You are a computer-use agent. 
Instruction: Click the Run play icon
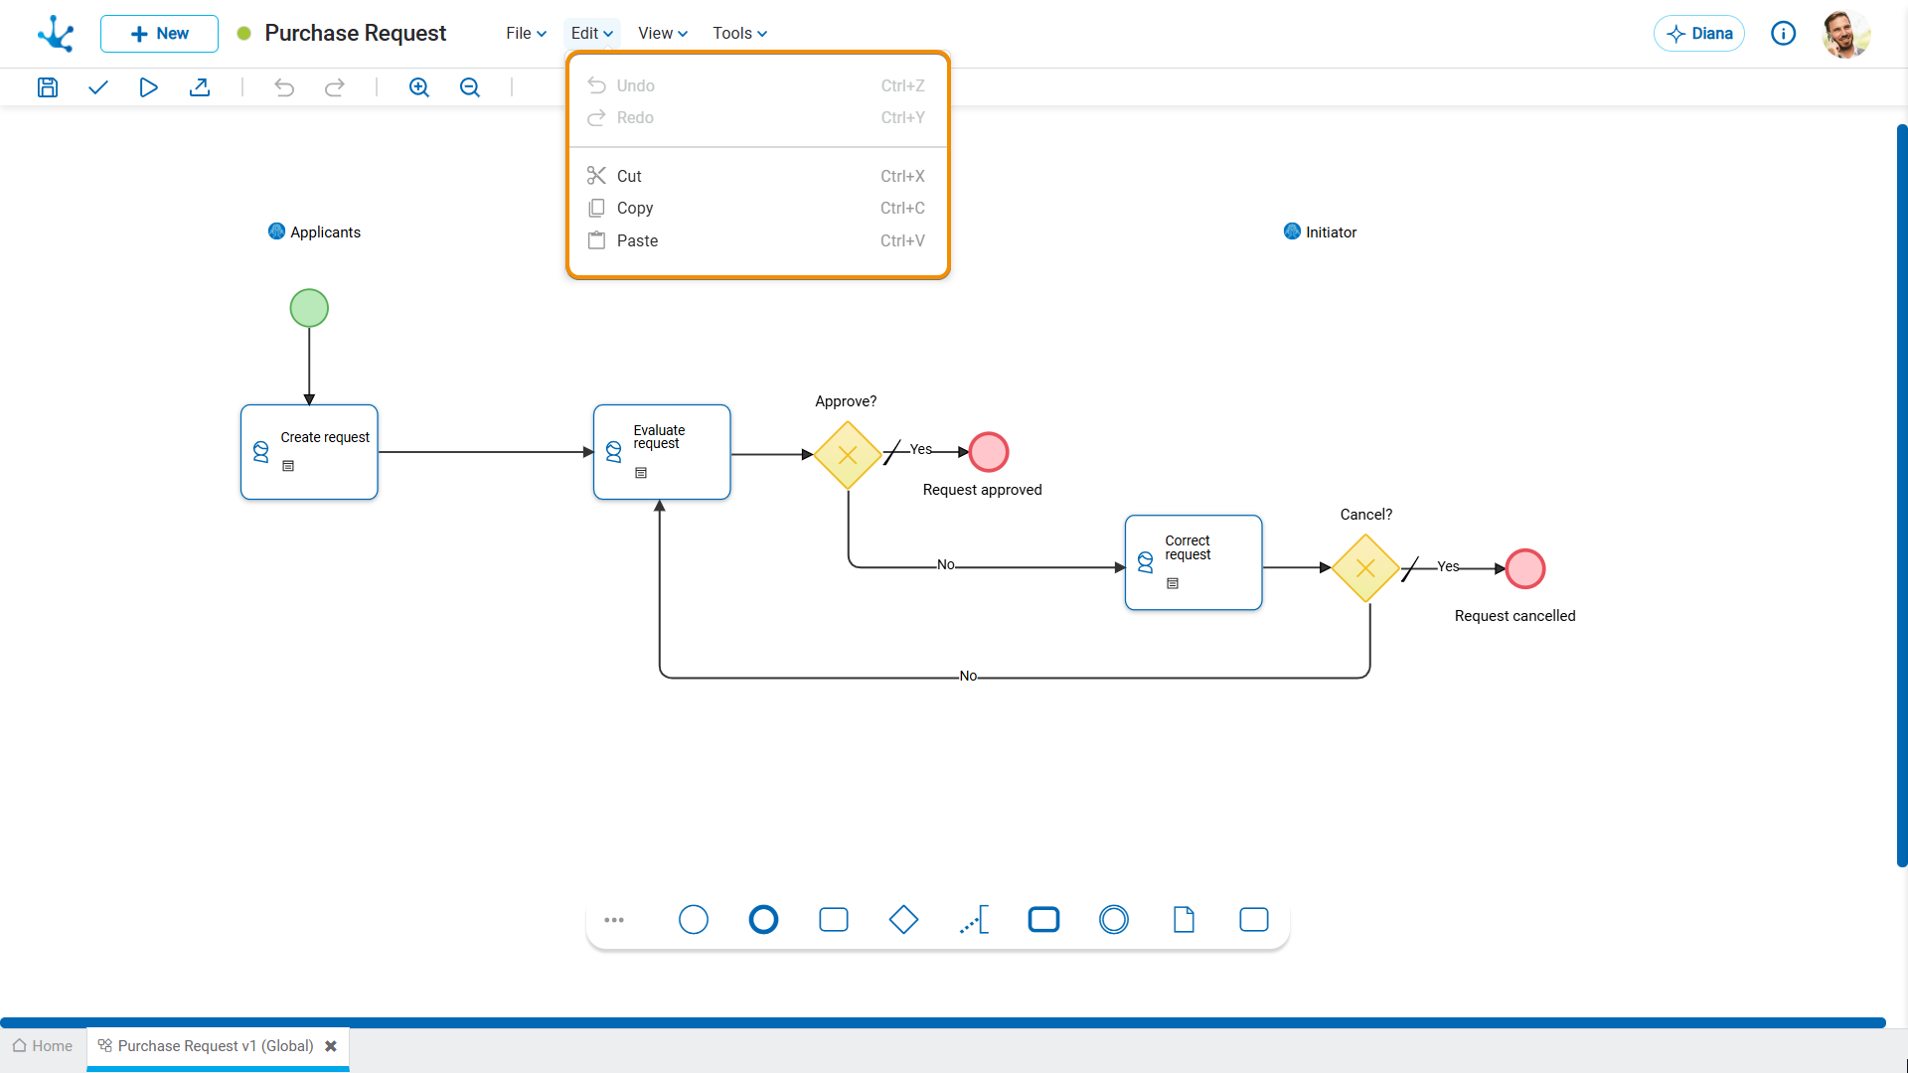148,87
